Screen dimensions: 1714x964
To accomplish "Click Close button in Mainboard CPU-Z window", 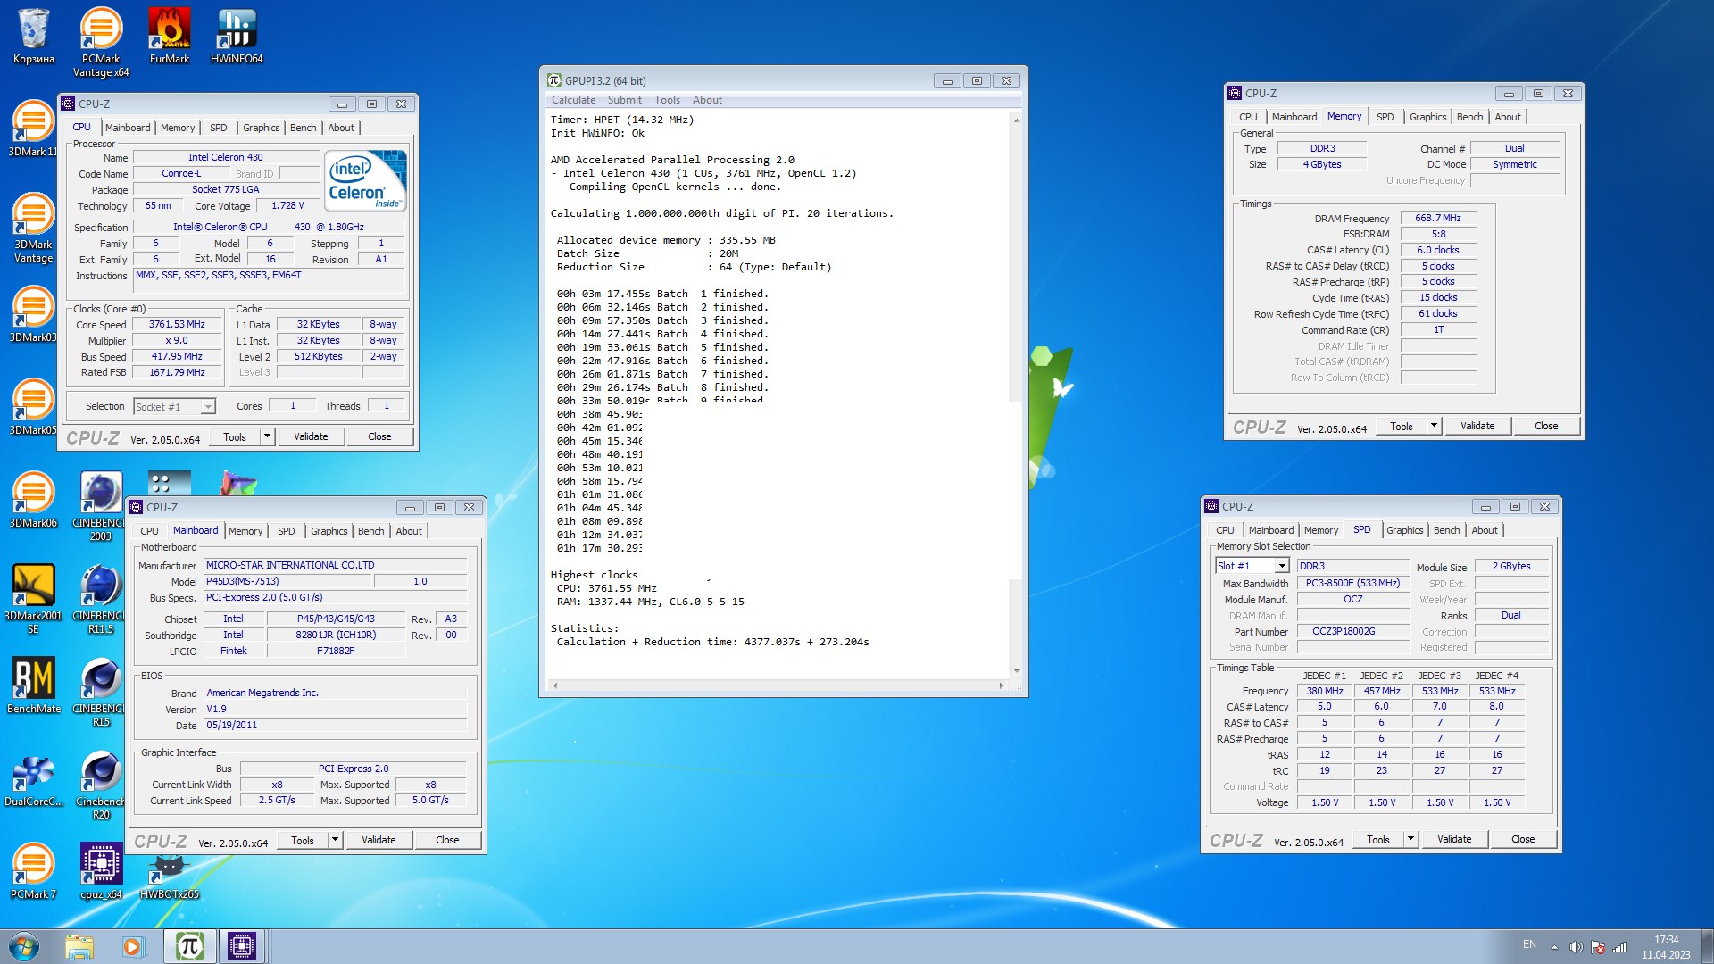I will (x=447, y=840).
